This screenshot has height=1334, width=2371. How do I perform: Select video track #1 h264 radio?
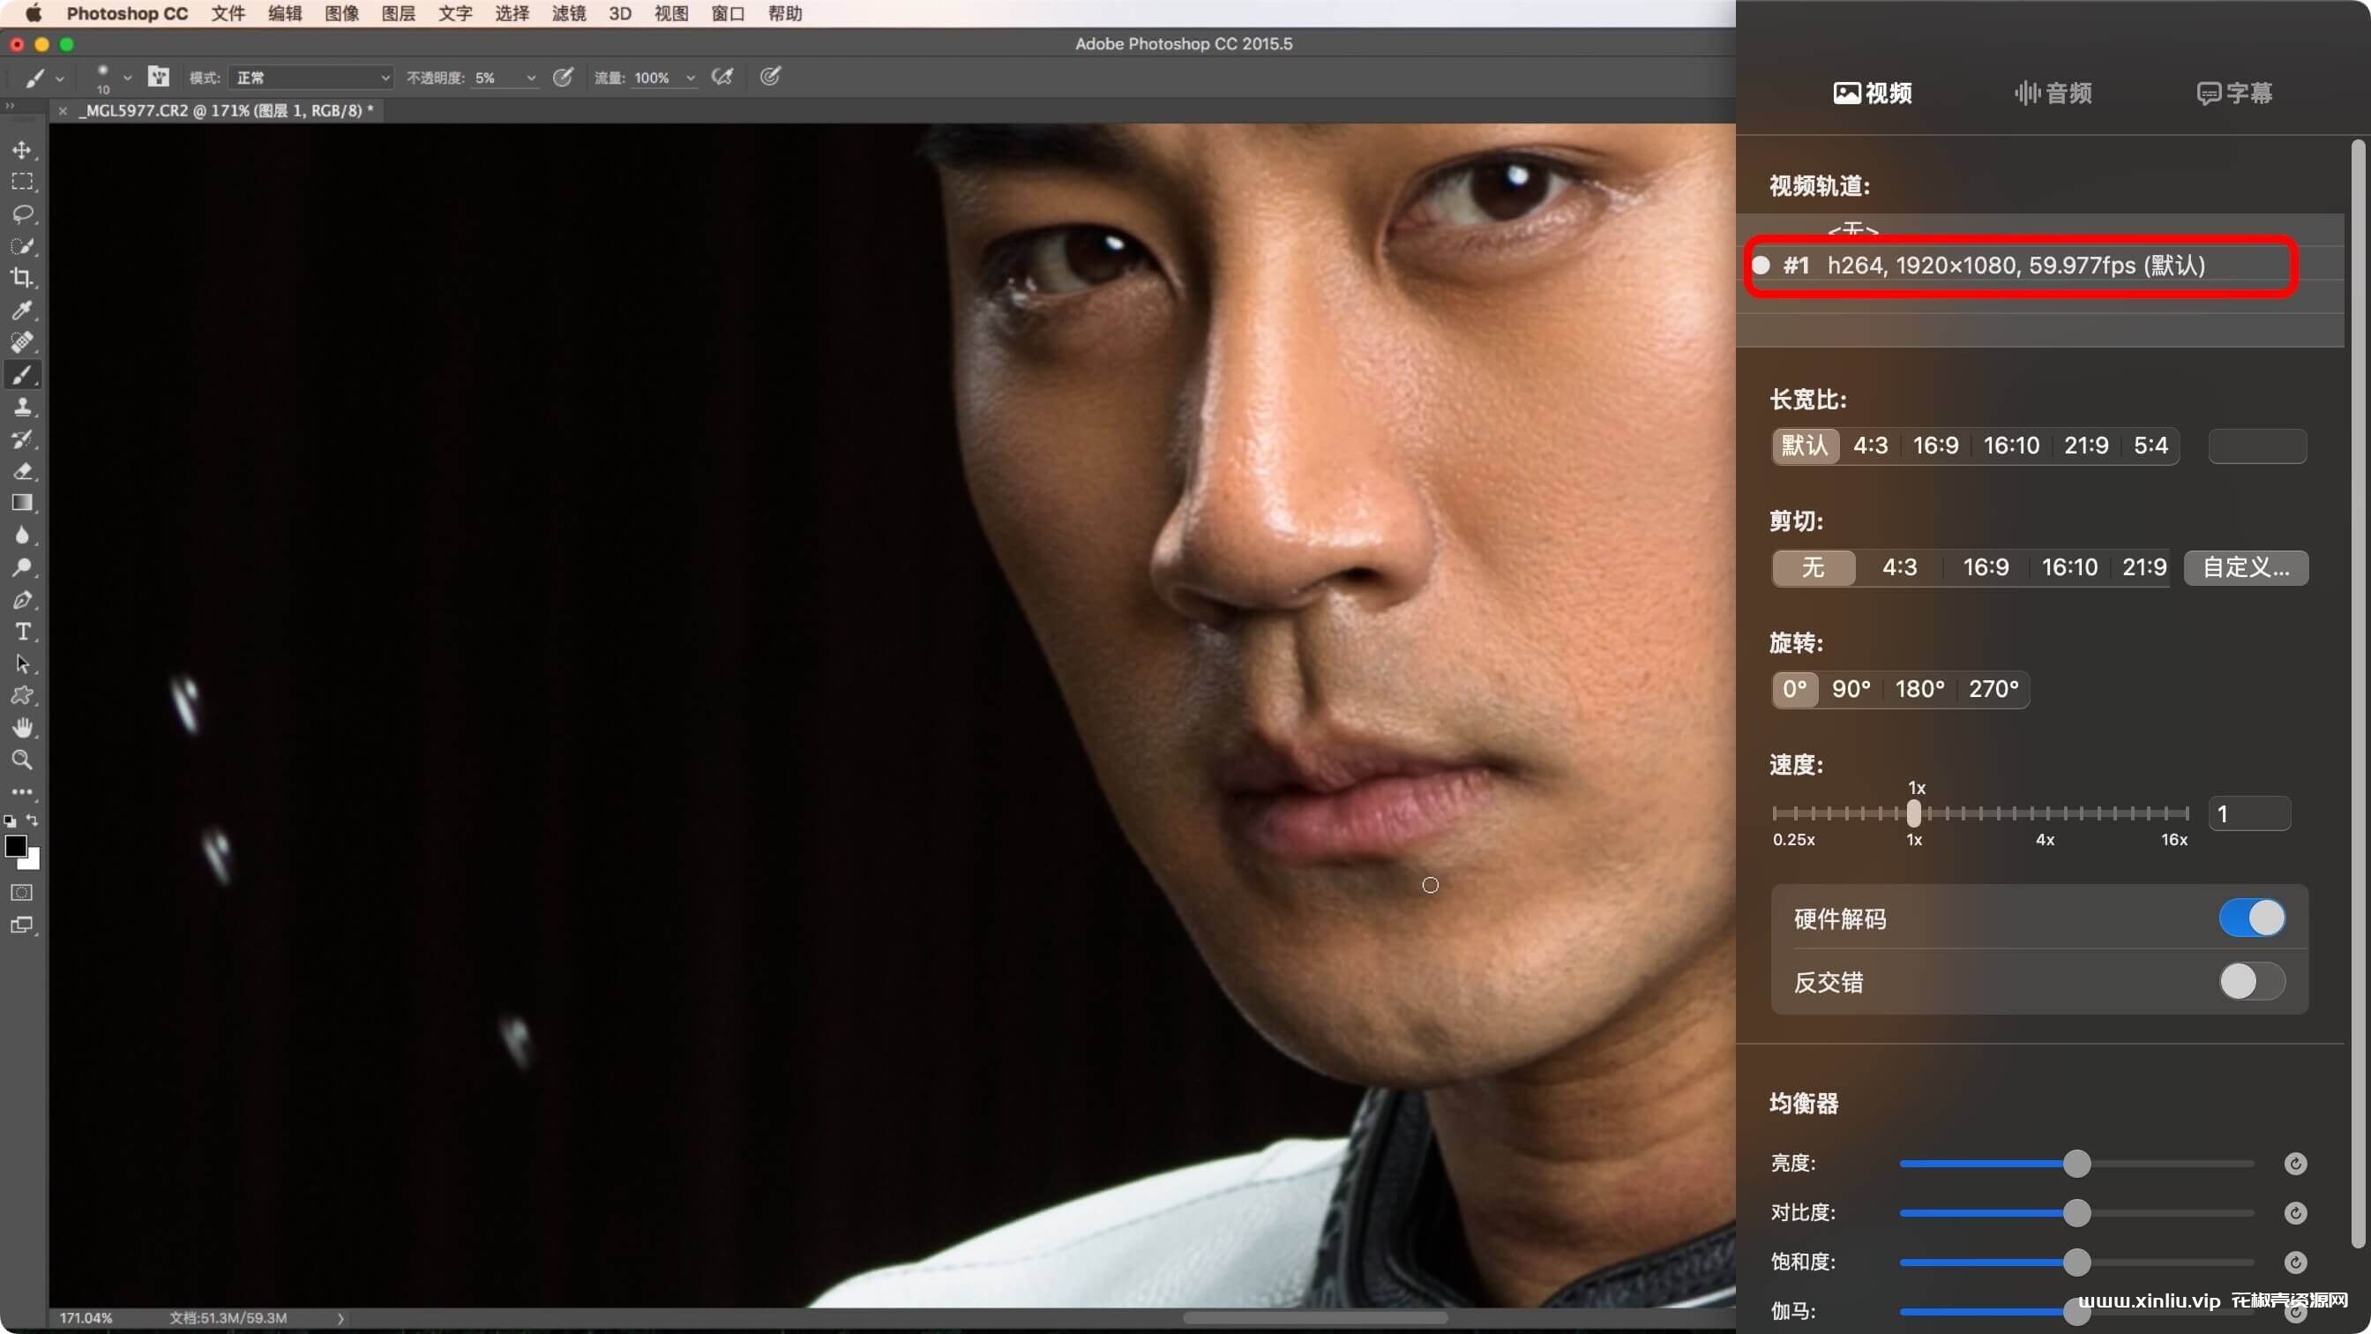pos(1761,266)
